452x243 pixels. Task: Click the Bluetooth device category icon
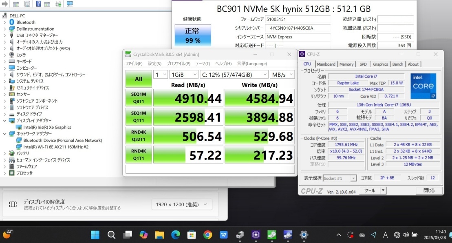(x=11, y=22)
